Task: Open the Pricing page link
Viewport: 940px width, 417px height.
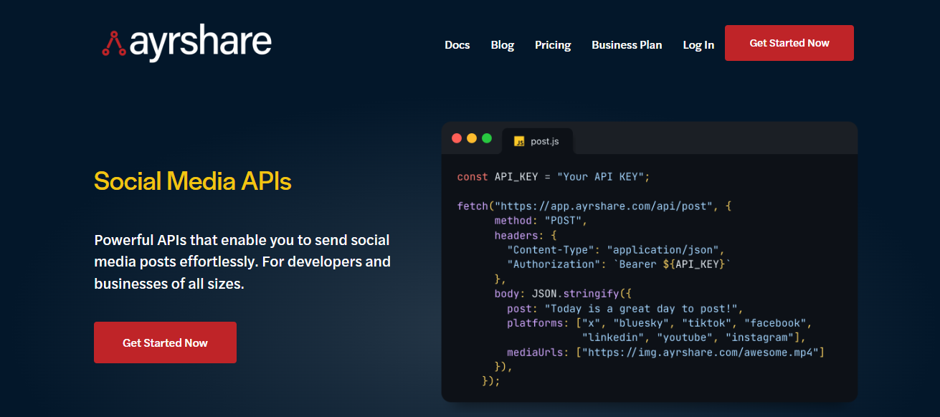Action: (553, 44)
